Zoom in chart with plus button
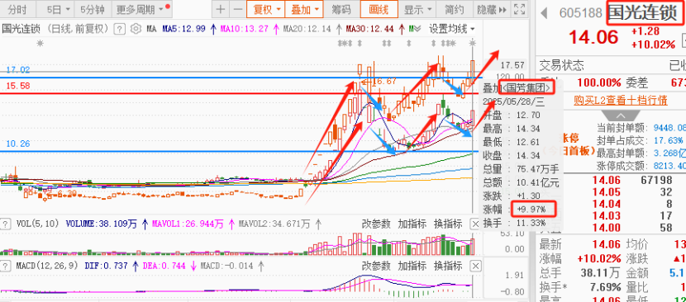 (221, 9)
